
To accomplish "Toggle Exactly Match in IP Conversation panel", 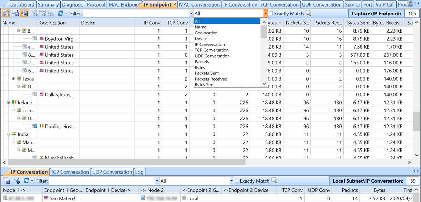I will point(237,181).
